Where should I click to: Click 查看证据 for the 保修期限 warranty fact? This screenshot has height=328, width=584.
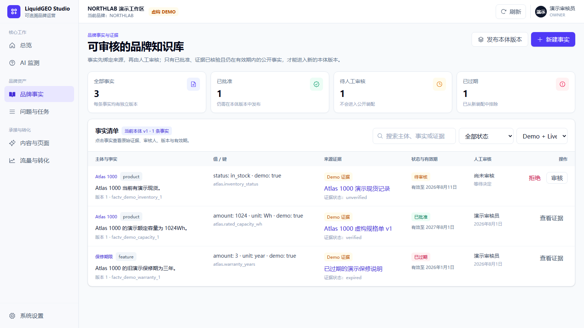[x=552, y=258]
